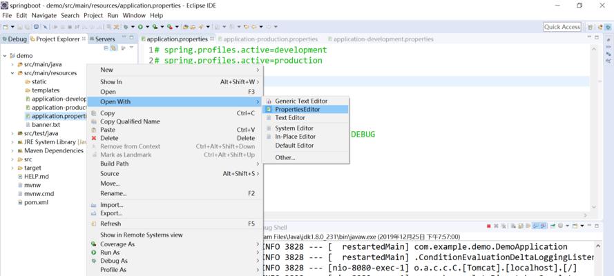
Task: Expand the target folder
Action: [x=12, y=168]
